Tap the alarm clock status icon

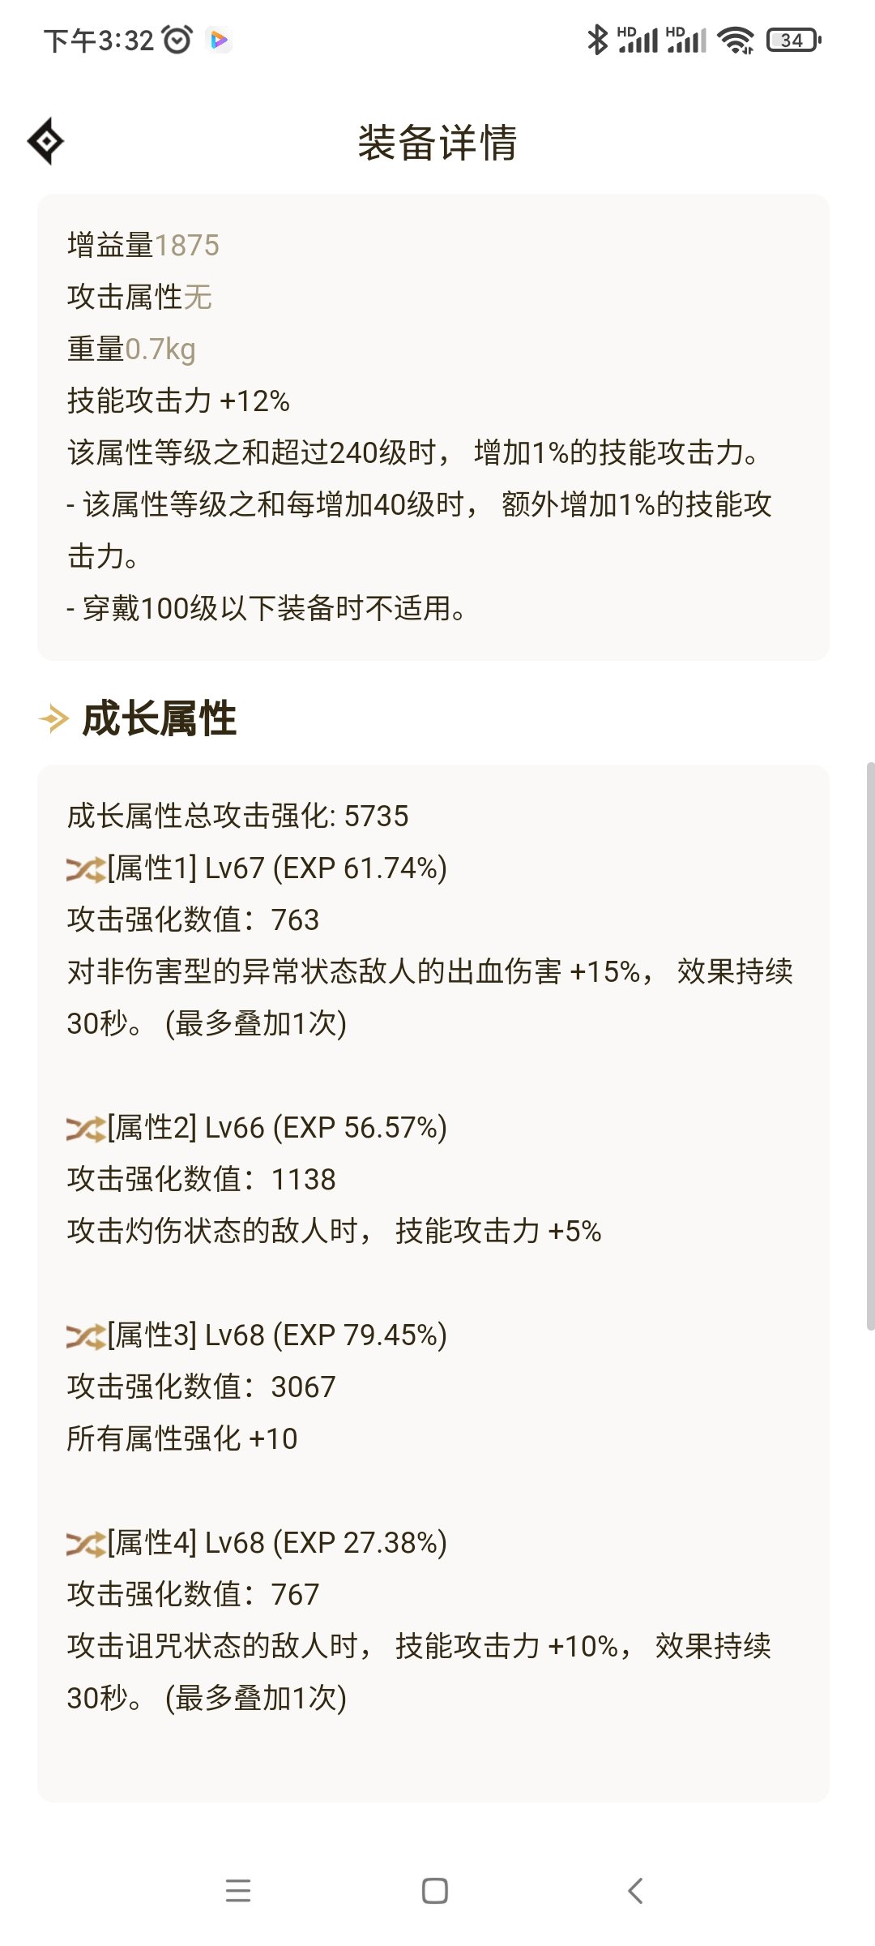(177, 40)
